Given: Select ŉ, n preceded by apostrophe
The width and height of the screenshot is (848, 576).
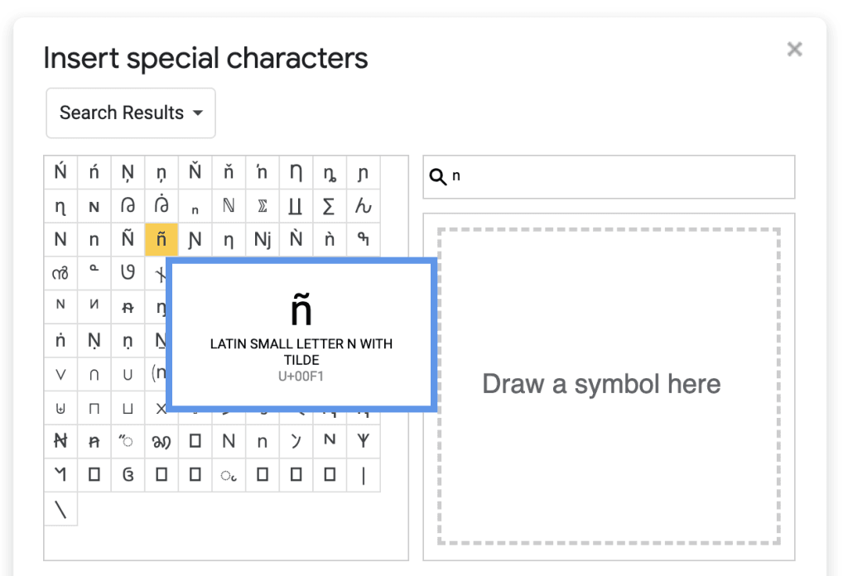Looking at the screenshot, I should (263, 173).
